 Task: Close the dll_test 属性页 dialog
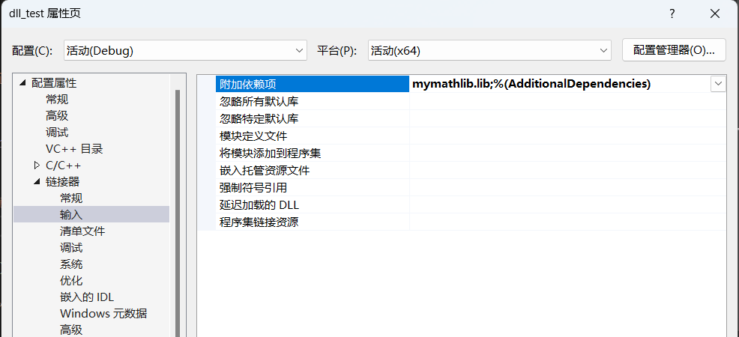point(715,13)
